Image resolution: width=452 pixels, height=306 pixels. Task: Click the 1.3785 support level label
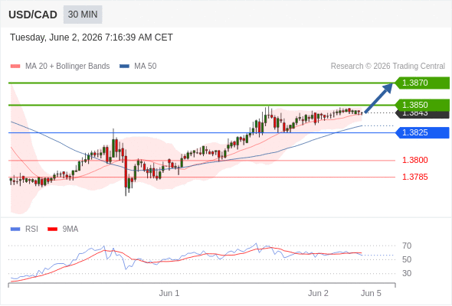(x=414, y=177)
